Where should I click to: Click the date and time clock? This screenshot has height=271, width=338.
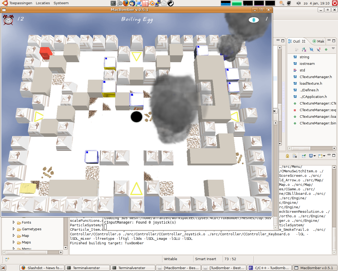pyautogui.click(x=316, y=3)
